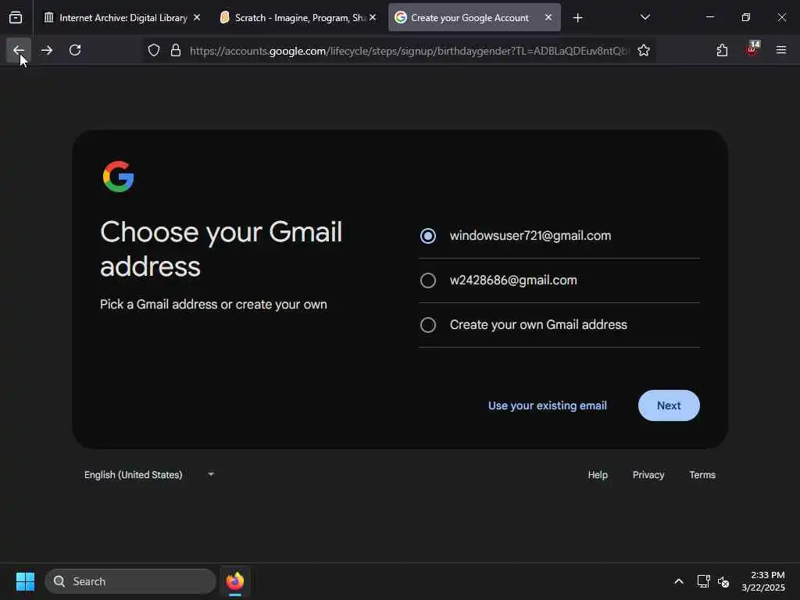Click the Next button
Viewport: 800px width, 600px height.
tap(669, 405)
